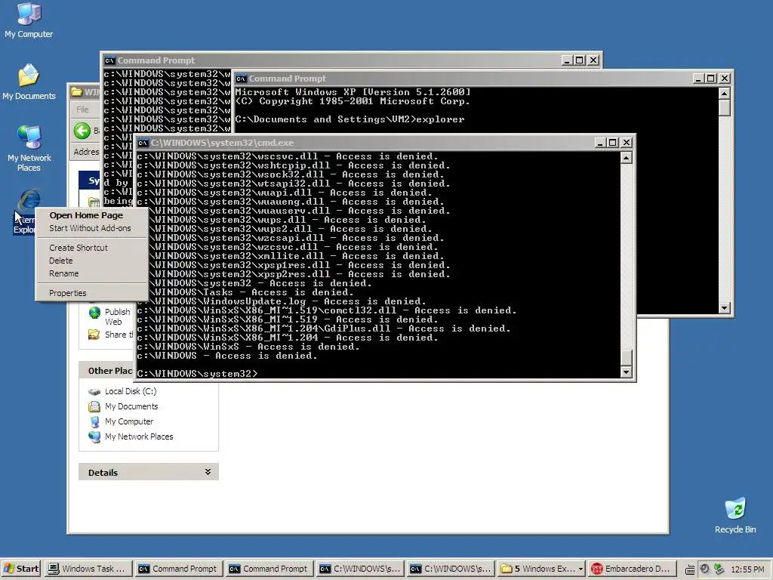Switch to second Command Prompt taskbar button
Screen dimensions: 773x580
(269, 569)
